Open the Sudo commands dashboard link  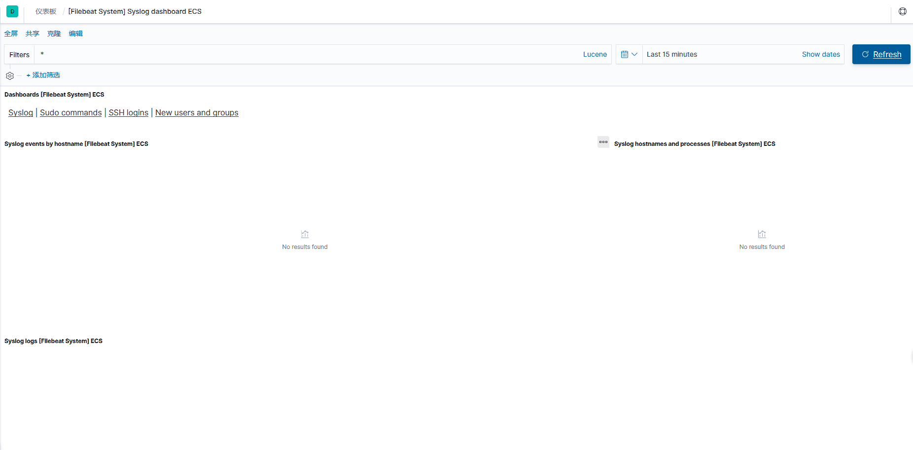(x=70, y=112)
